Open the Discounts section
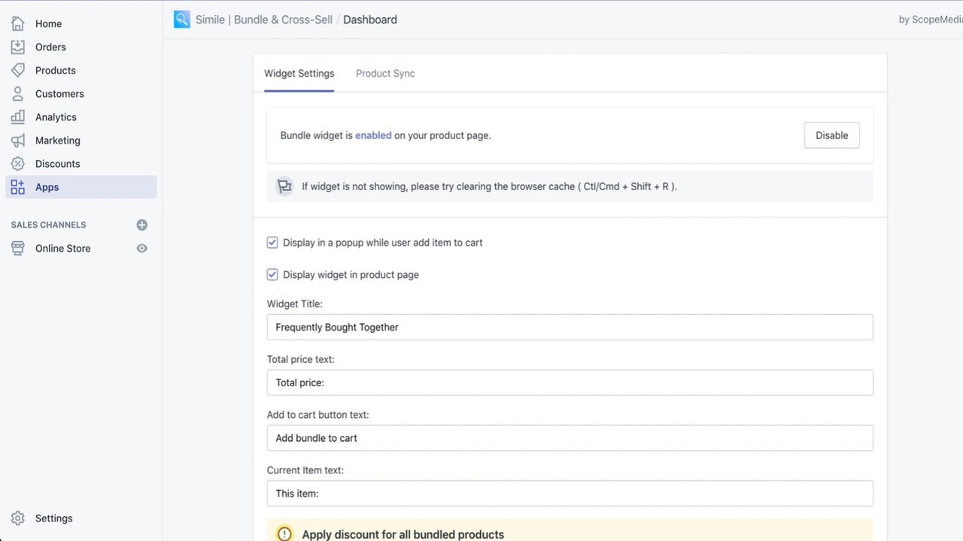 pos(58,163)
